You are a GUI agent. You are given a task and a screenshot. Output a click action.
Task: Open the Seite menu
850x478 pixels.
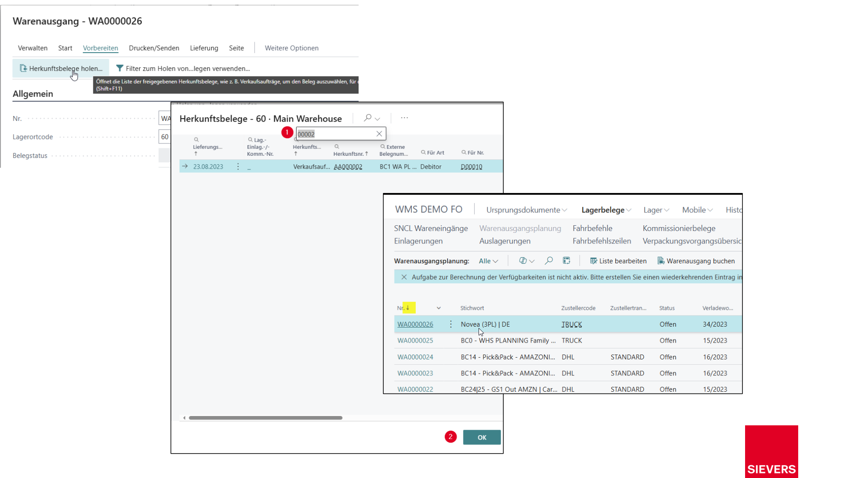point(236,48)
